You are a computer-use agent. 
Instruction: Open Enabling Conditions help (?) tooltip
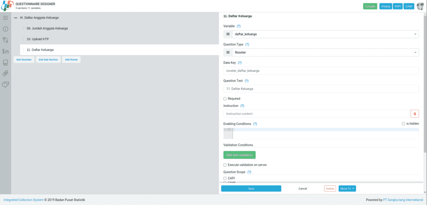pyautogui.click(x=255, y=124)
